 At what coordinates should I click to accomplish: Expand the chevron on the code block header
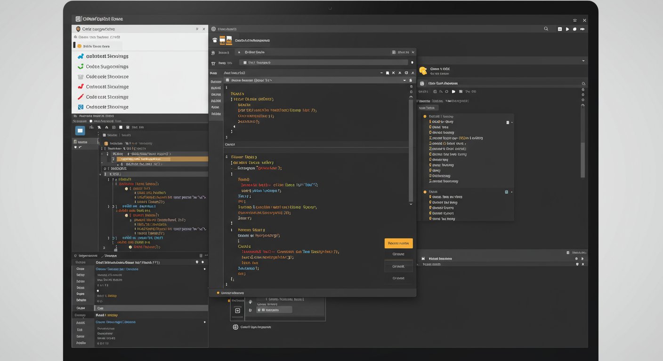point(404,80)
